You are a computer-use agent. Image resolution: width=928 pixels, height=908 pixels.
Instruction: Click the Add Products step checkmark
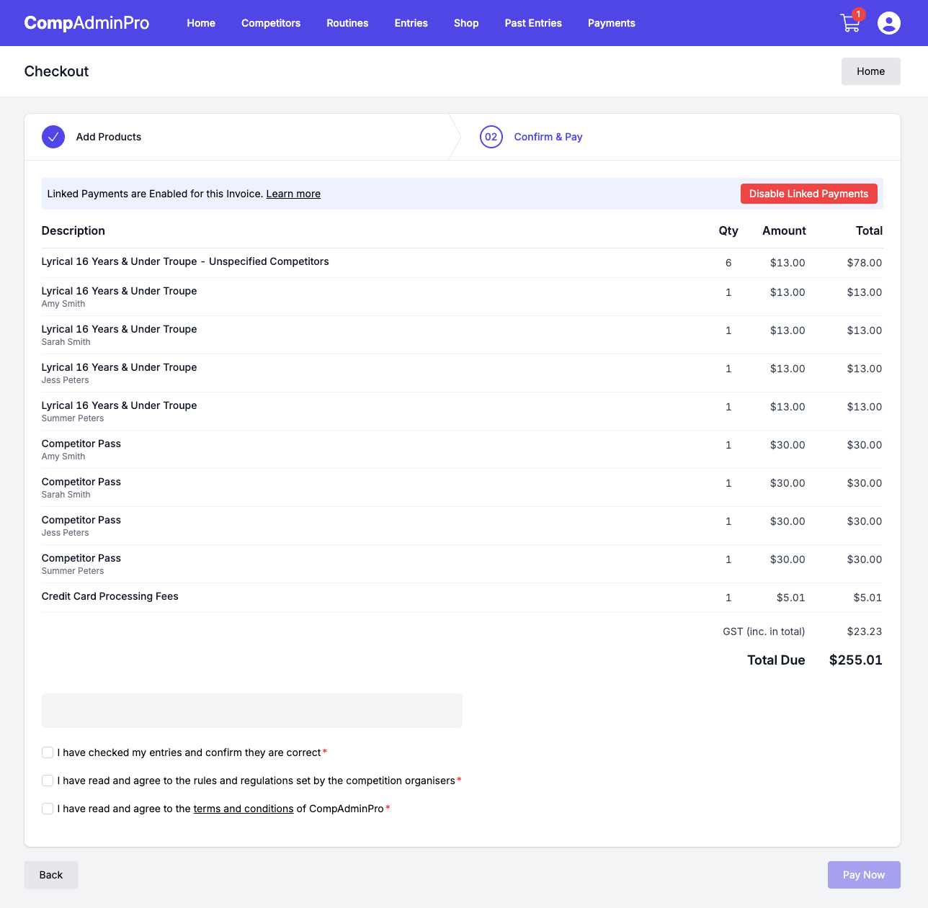pyautogui.click(x=53, y=137)
